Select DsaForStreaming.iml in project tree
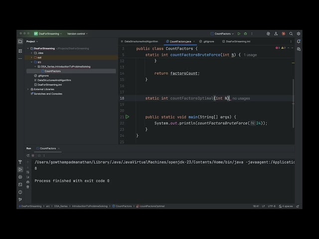This screenshot has height=239, width=319. [x=48, y=85]
